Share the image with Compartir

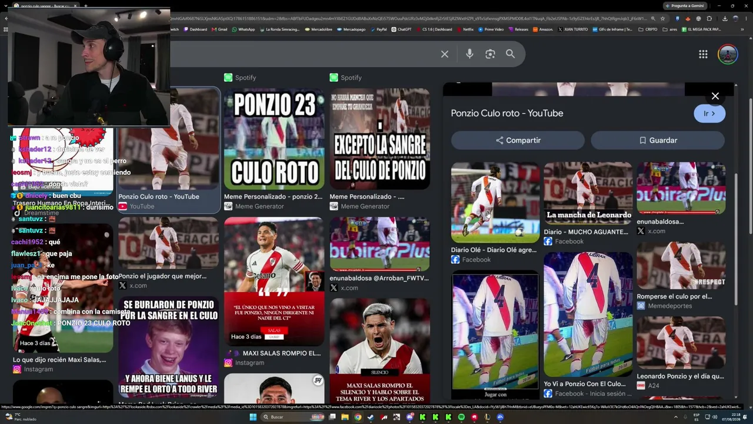518,140
